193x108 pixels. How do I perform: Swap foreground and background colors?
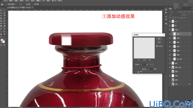pyautogui.click(x=4, y=39)
